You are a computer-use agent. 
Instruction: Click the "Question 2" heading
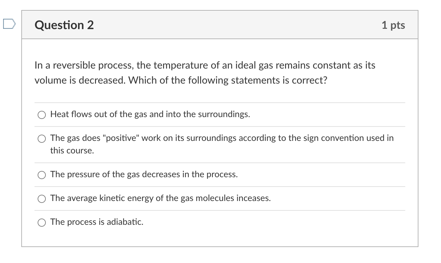coord(64,25)
